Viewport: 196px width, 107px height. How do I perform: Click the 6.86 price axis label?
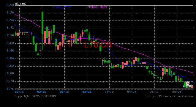10,51
